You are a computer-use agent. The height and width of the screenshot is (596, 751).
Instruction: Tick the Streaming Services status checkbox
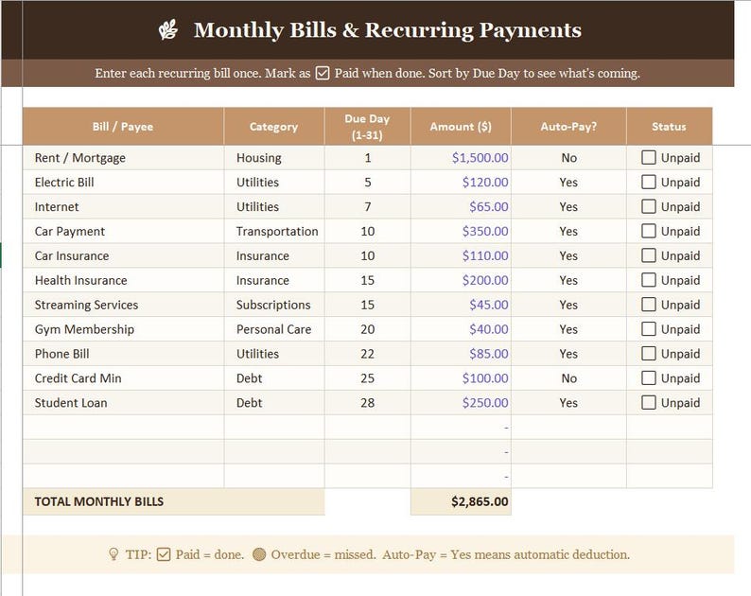pyautogui.click(x=648, y=305)
